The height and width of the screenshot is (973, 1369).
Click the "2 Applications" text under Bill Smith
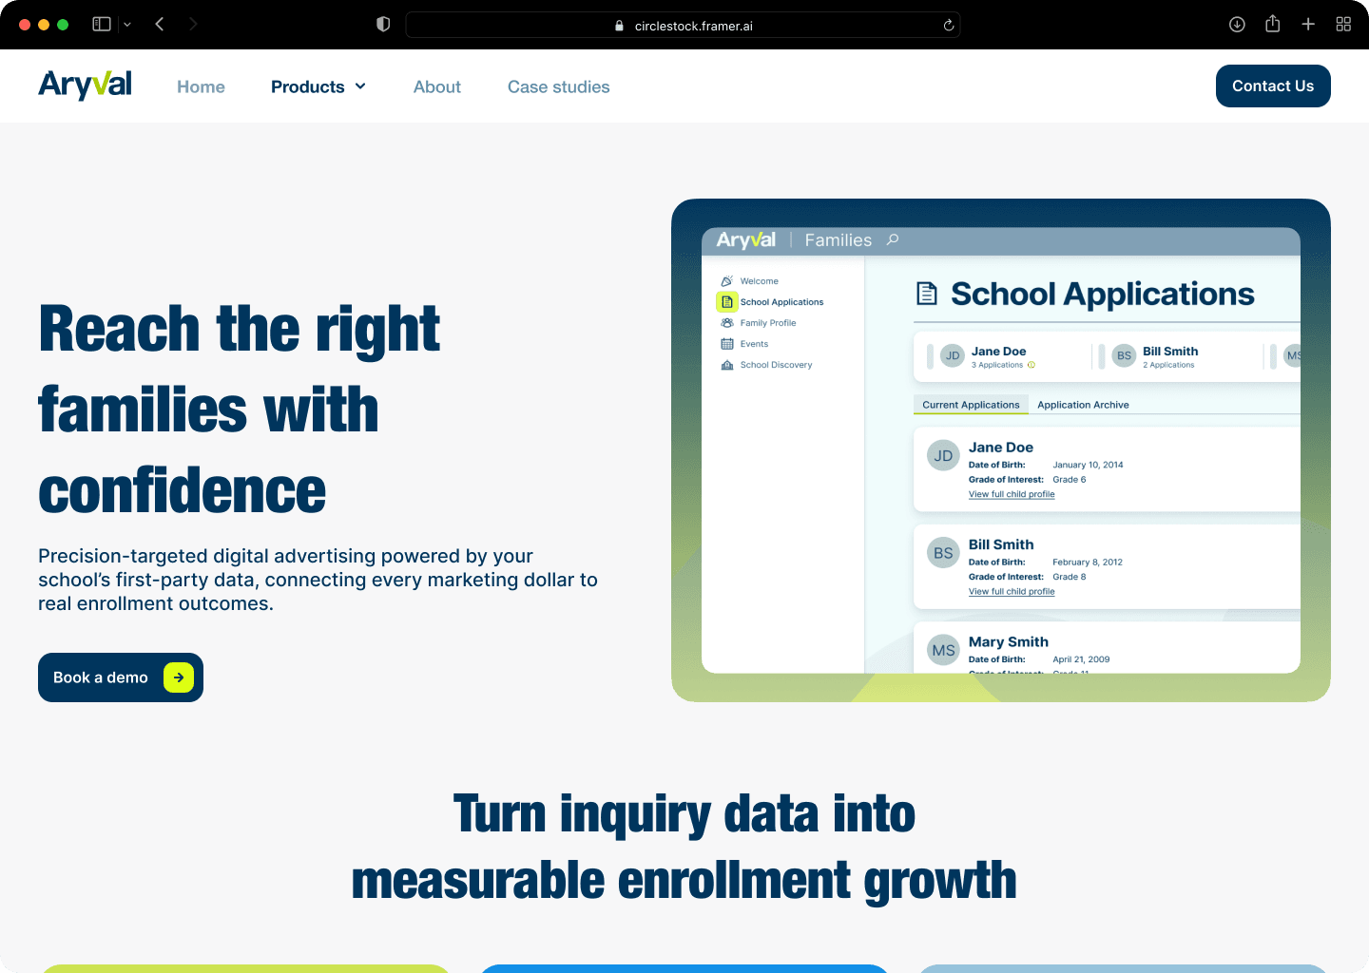point(1168,365)
